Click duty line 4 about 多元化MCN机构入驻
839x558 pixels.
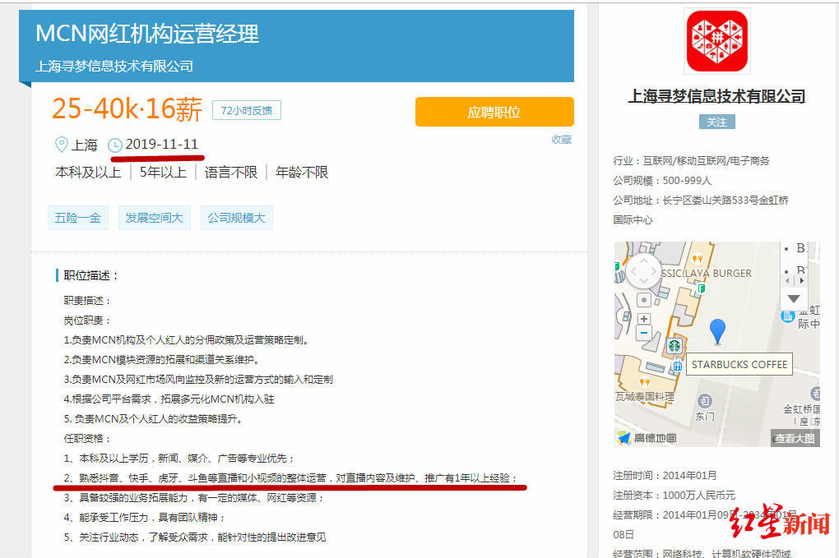pyautogui.click(x=169, y=399)
